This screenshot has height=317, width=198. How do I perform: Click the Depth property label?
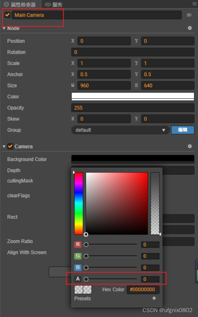tap(14, 171)
